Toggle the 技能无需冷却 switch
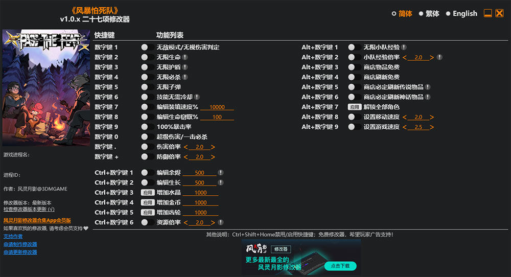511x277 pixels. 147,97
